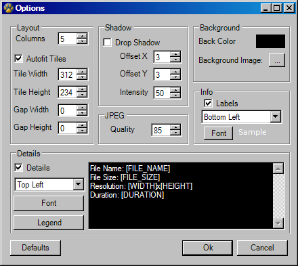
Task: Click the JPEG Quality value field
Action: 161,130
